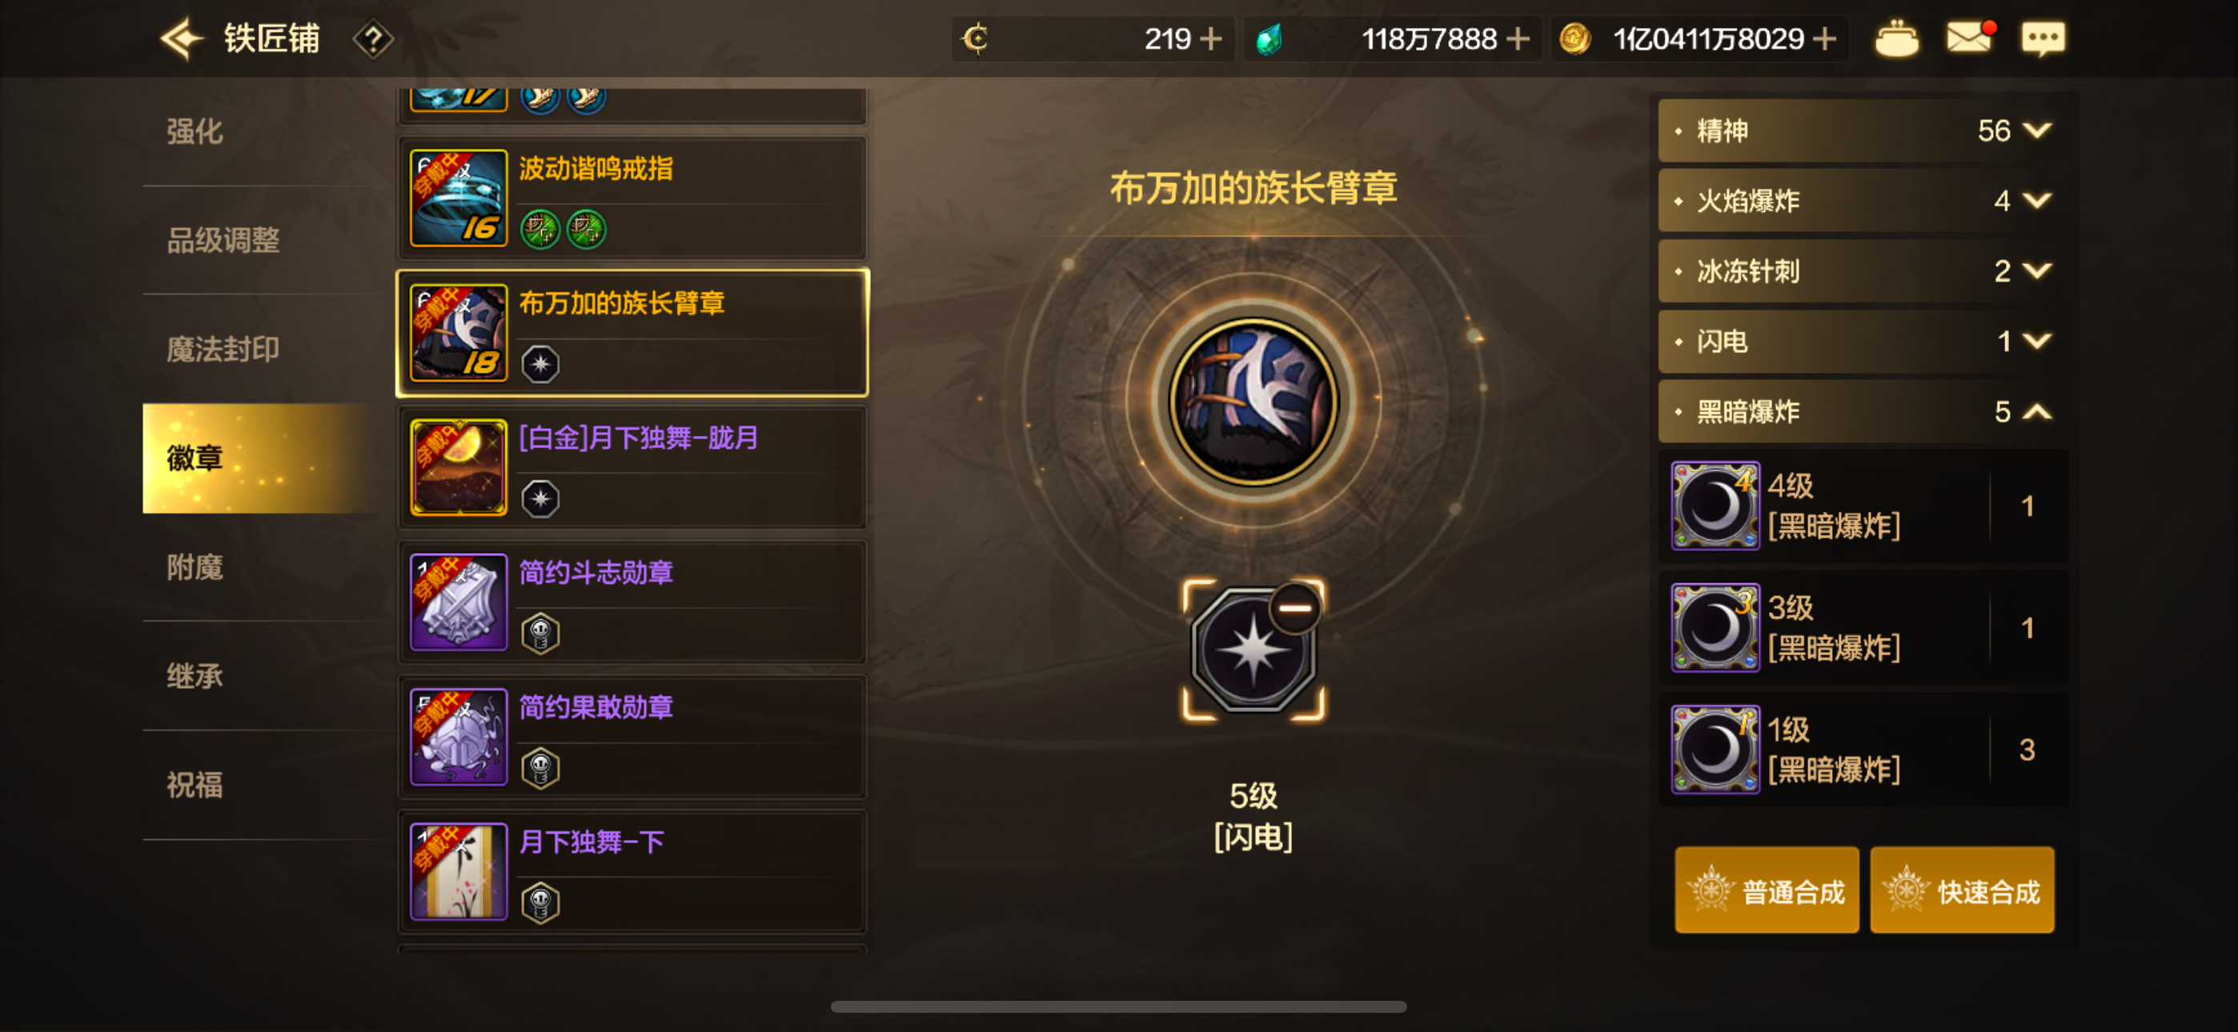
Task: Expand the 精神 emblem category
Action: coord(1859,130)
